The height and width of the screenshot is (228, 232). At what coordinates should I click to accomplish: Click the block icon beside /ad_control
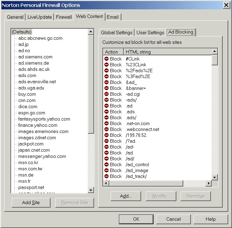[x=106, y=164]
